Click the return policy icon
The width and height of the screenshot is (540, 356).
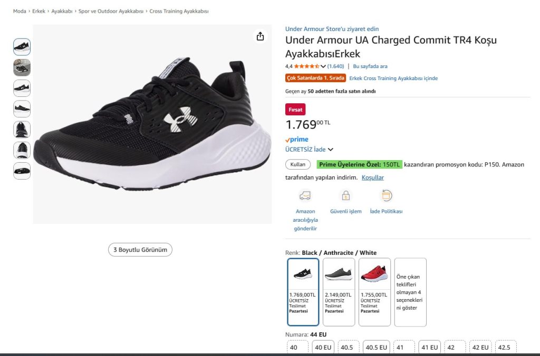[386, 196]
